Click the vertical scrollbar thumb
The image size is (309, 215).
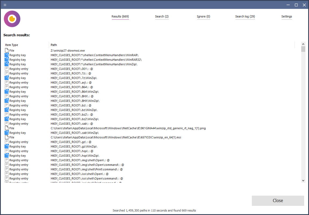click(303, 49)
